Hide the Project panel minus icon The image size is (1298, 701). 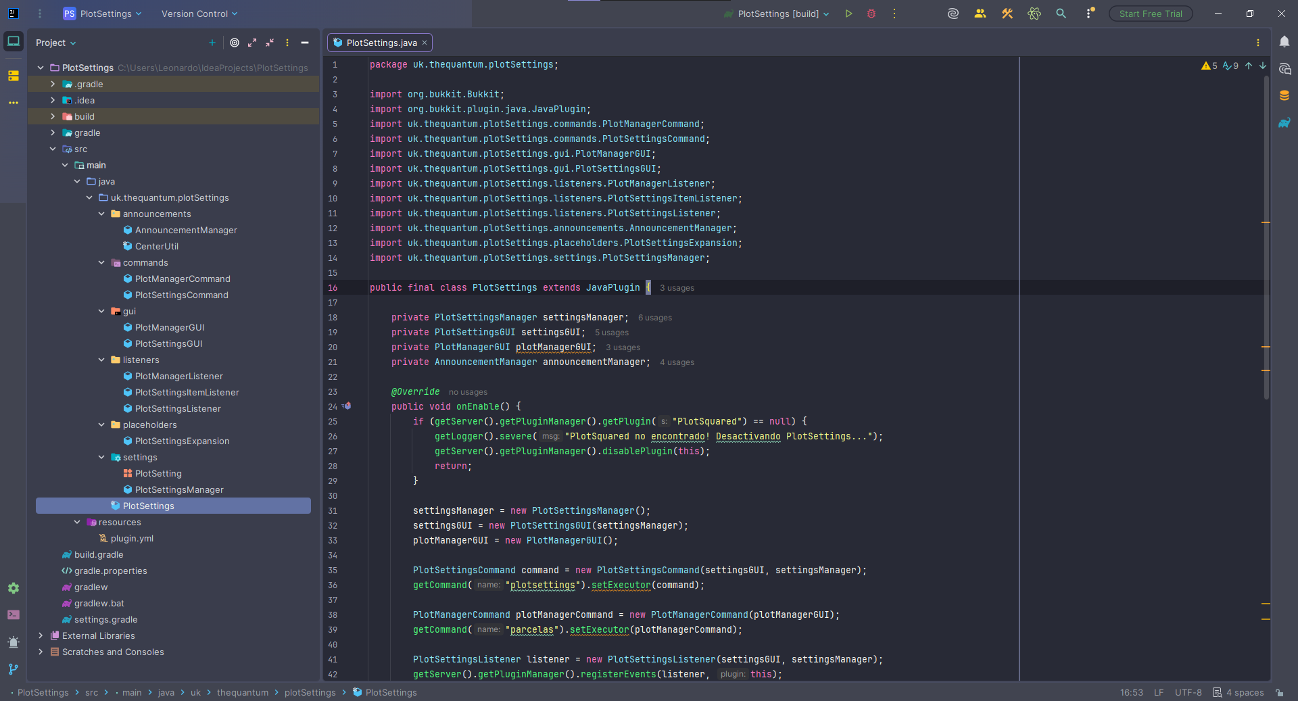(x=305, y=43)
